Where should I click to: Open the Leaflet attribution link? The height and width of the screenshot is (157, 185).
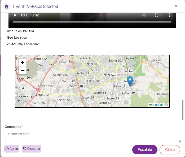[158, 105]
